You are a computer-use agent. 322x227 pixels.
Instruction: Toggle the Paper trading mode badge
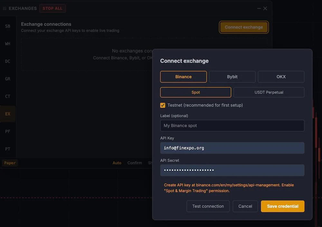click(x=10, y=163)
